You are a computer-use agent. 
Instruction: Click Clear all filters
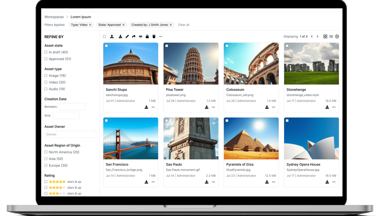pos(184,25)
